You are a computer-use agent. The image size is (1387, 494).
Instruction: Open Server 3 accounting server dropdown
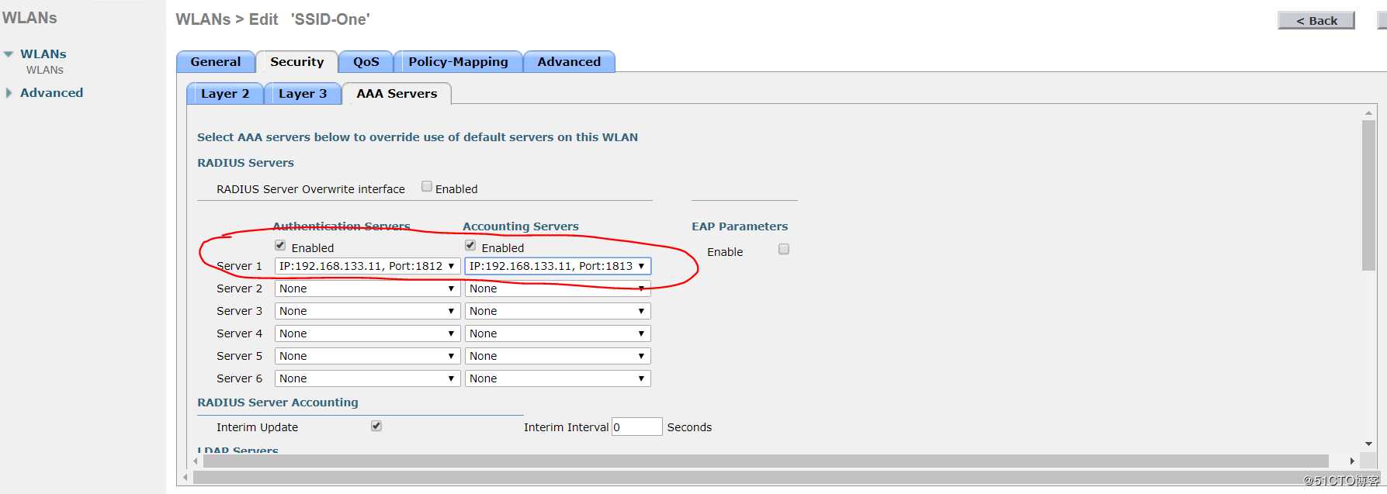(x=557, y=311)
